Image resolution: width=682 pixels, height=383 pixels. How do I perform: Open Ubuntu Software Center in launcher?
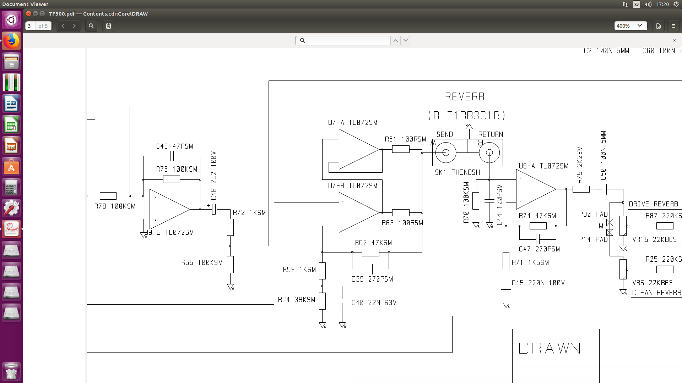coord(11,167)
